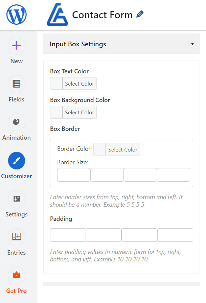206x303 pixels.
Task: Go to the Settings sidebar label
Action: click(17, 214)
